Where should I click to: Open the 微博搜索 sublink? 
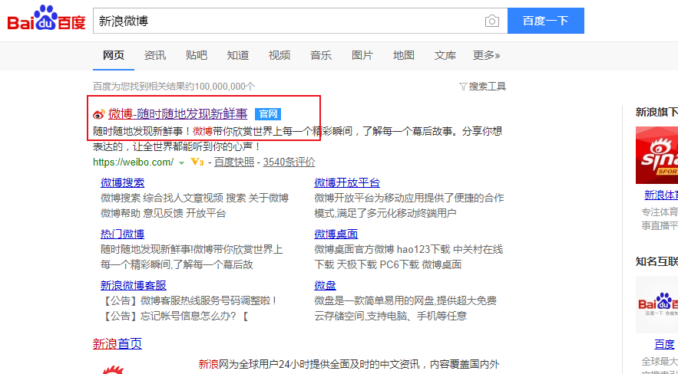tap(122, 183)
